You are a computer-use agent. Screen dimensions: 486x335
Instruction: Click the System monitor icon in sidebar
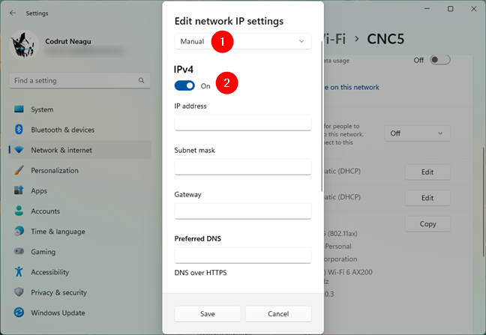(x=19, y=109)
